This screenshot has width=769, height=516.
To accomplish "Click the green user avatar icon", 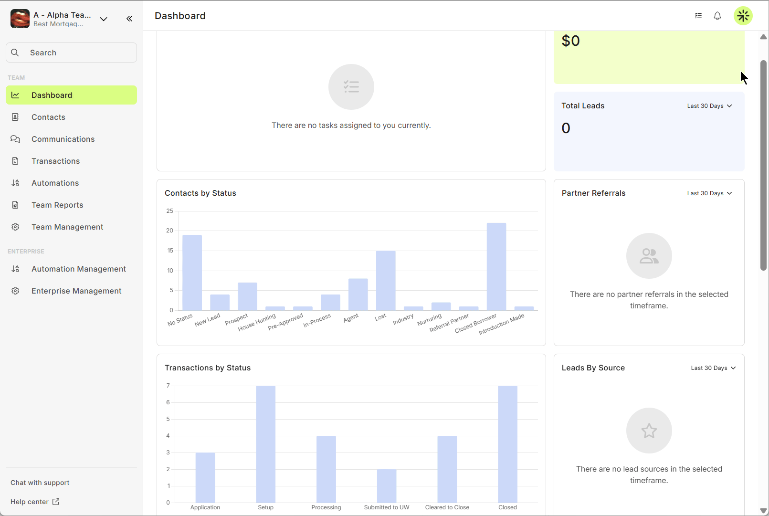I will pyautogui.click(x=743, y=16).
